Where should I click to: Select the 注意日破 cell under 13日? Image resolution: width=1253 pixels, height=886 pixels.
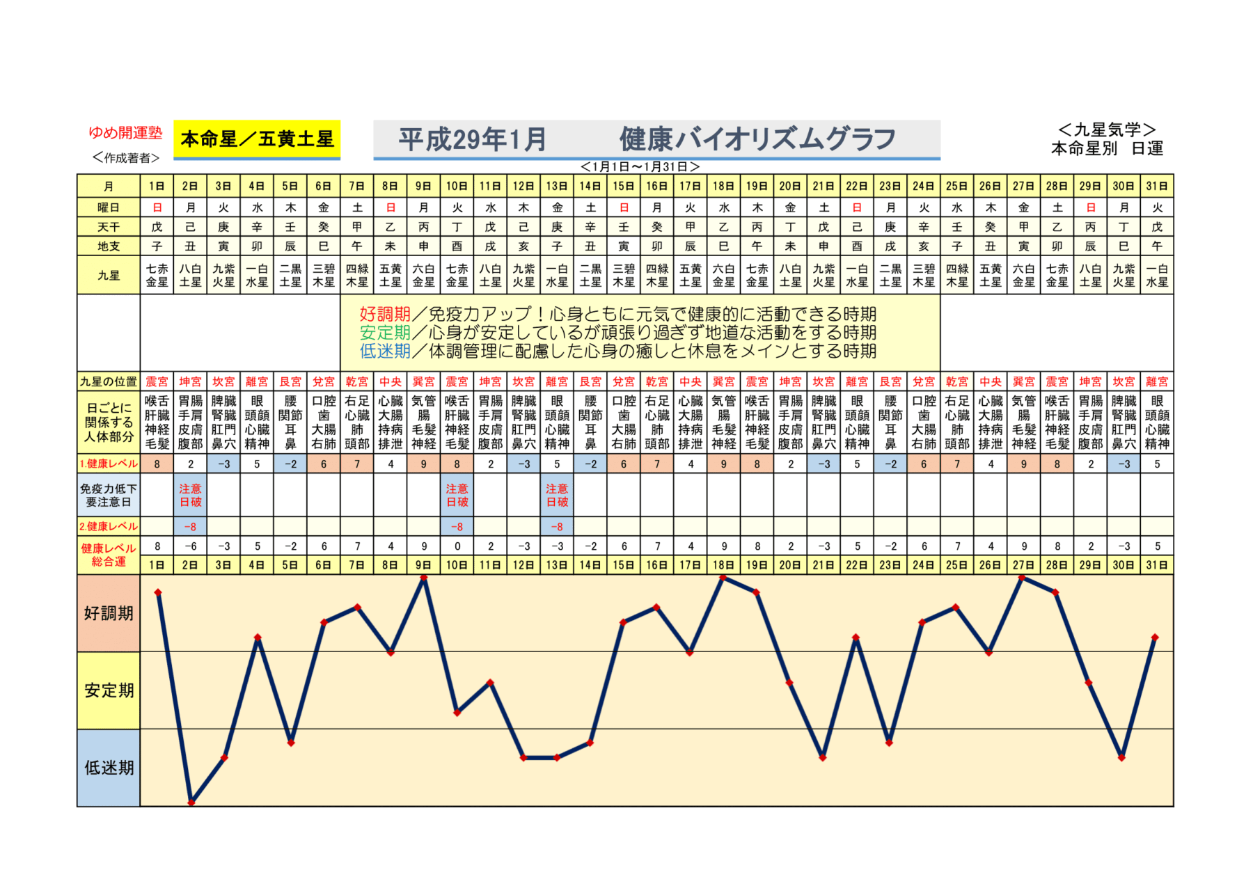(x=557, y=495)
